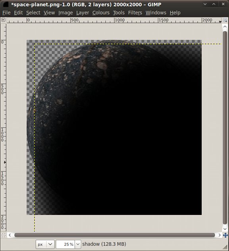Click the vertical scrollbar down arrow
The image size is (229, 251).
[x=225, y=229]
